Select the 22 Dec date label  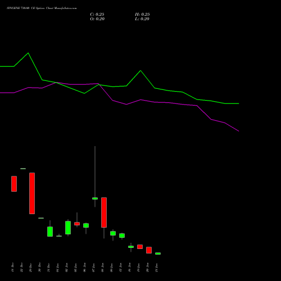21,268
